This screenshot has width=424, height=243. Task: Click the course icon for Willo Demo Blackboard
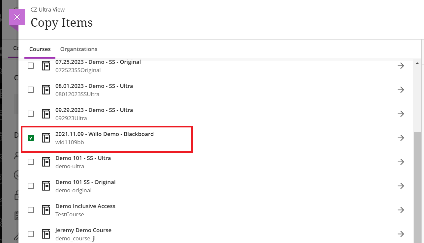pos(46,138)
